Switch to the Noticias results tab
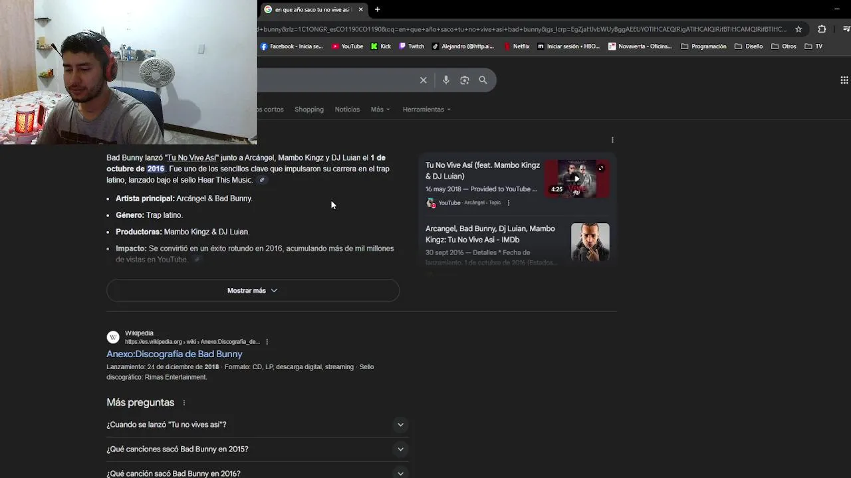 [347, 110]
